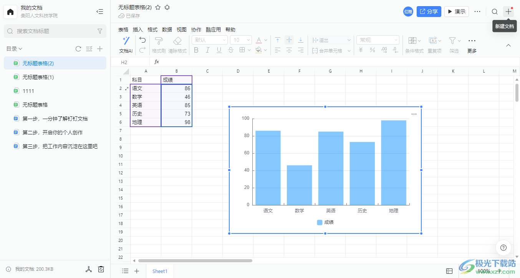The height and width of the screenshot is (278, 520).
Task: Click the decimal places button after percent
Action: [384, 50]
